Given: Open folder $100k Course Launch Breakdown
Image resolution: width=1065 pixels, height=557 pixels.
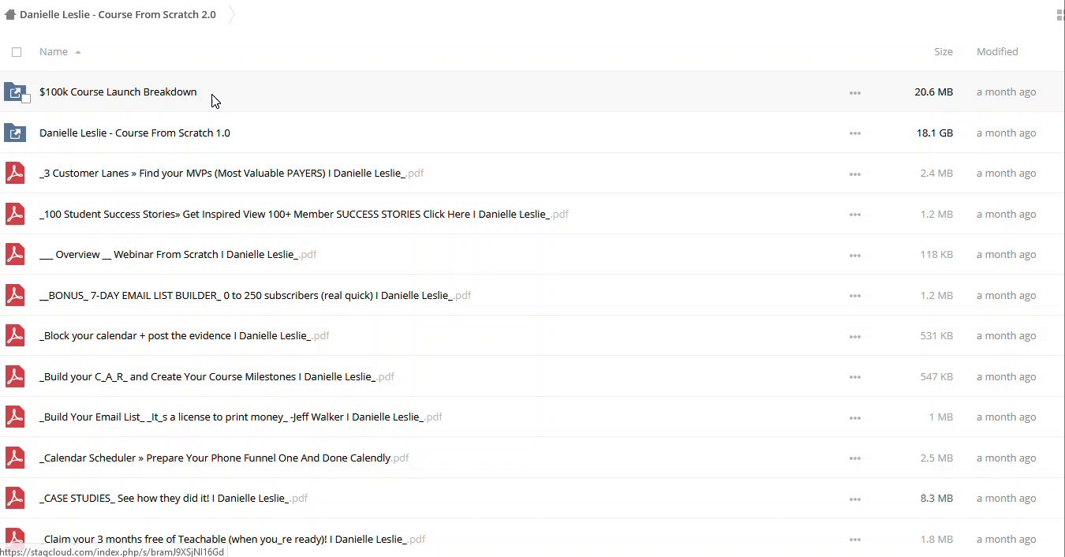Looking at the screenshot, I should click(x=118, y=92).
